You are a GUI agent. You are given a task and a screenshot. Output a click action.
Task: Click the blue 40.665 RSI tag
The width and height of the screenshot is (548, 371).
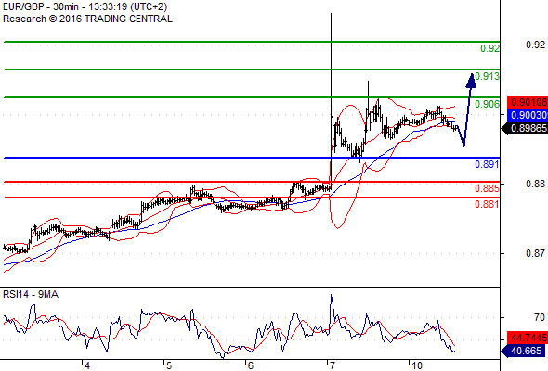click(524, 351)
